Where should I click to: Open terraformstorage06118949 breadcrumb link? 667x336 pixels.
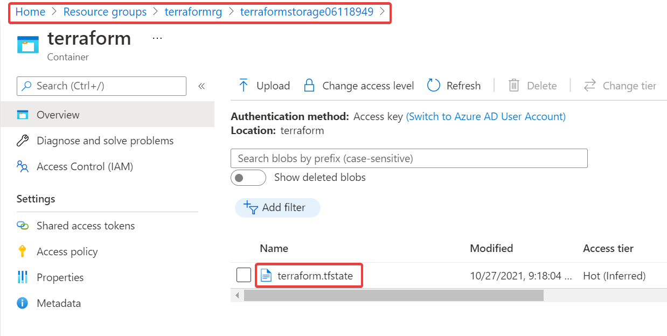coord(307,12)
